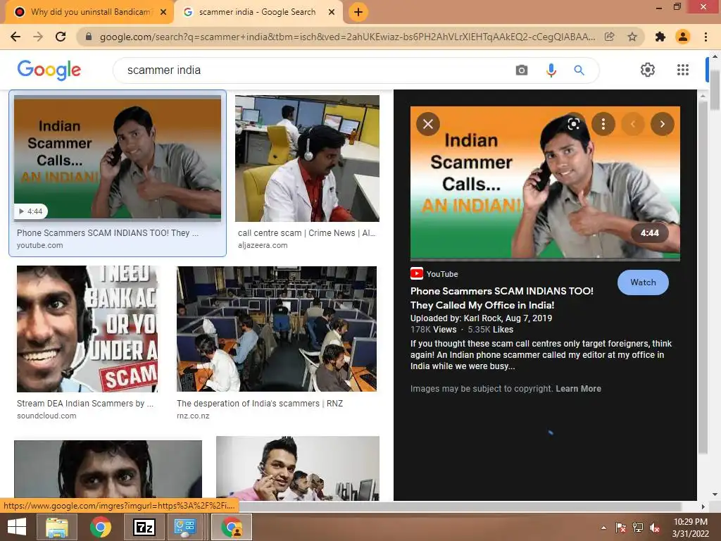Close the image preview panel
Screen dimensions: 721x541
point(428,124)
